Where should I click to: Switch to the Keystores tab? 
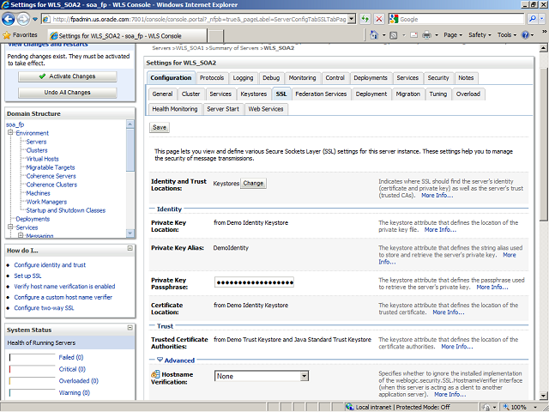click(x=253, y=94)
